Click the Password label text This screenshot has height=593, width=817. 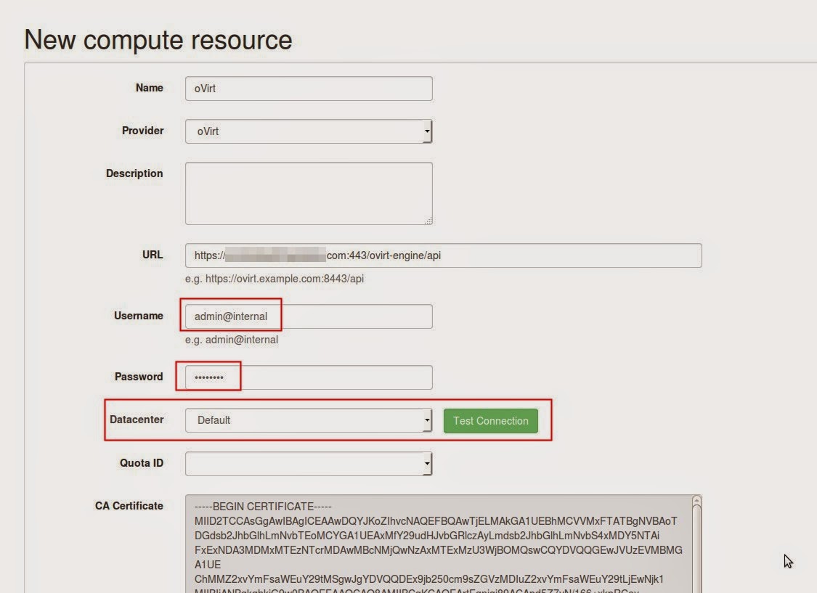pos(138,377)
